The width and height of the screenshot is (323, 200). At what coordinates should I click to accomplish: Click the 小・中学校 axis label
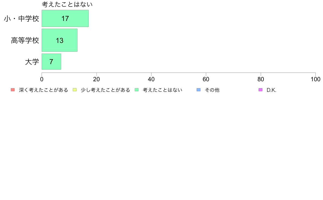(x=21, y=19)
